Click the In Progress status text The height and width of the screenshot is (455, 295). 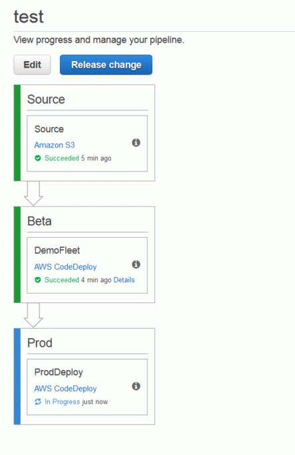(62, 402)
